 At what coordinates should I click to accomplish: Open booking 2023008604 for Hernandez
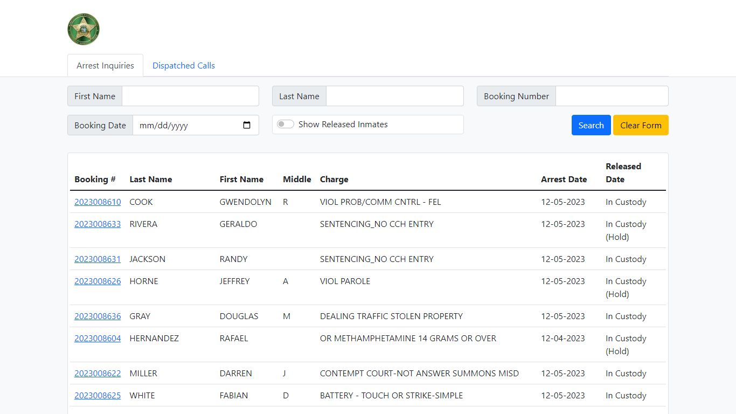pos(98,338)
